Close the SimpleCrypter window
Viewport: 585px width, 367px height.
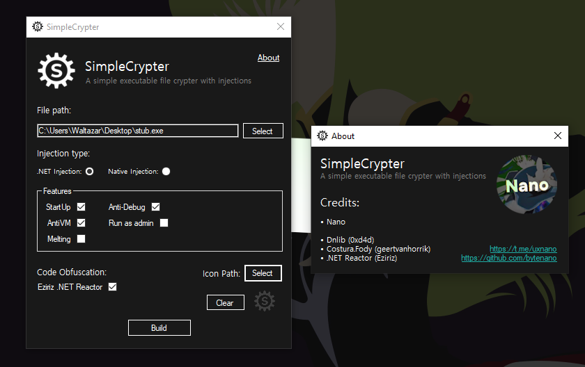281,27
